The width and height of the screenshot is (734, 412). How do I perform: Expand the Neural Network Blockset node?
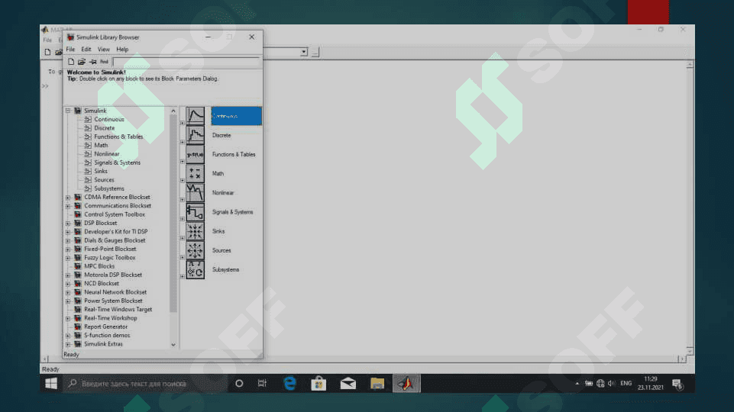tap(68, 292)
